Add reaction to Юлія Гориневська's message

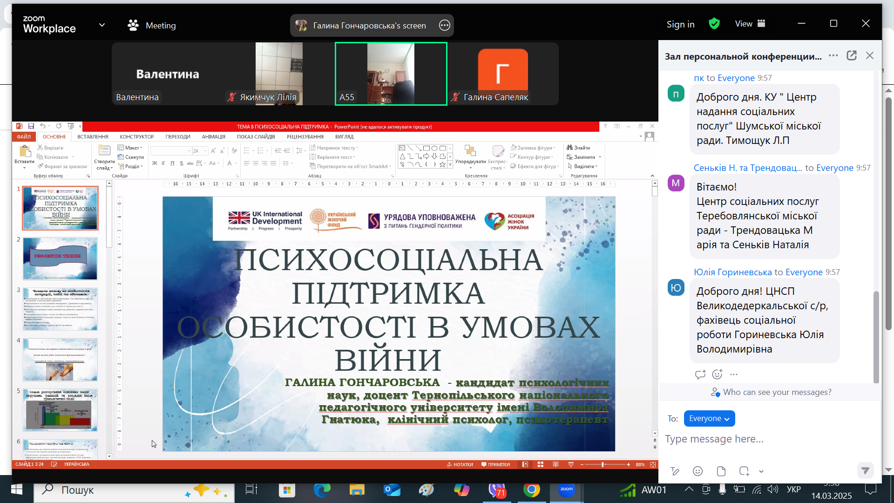pyautogui.click(x=717, y=374)
